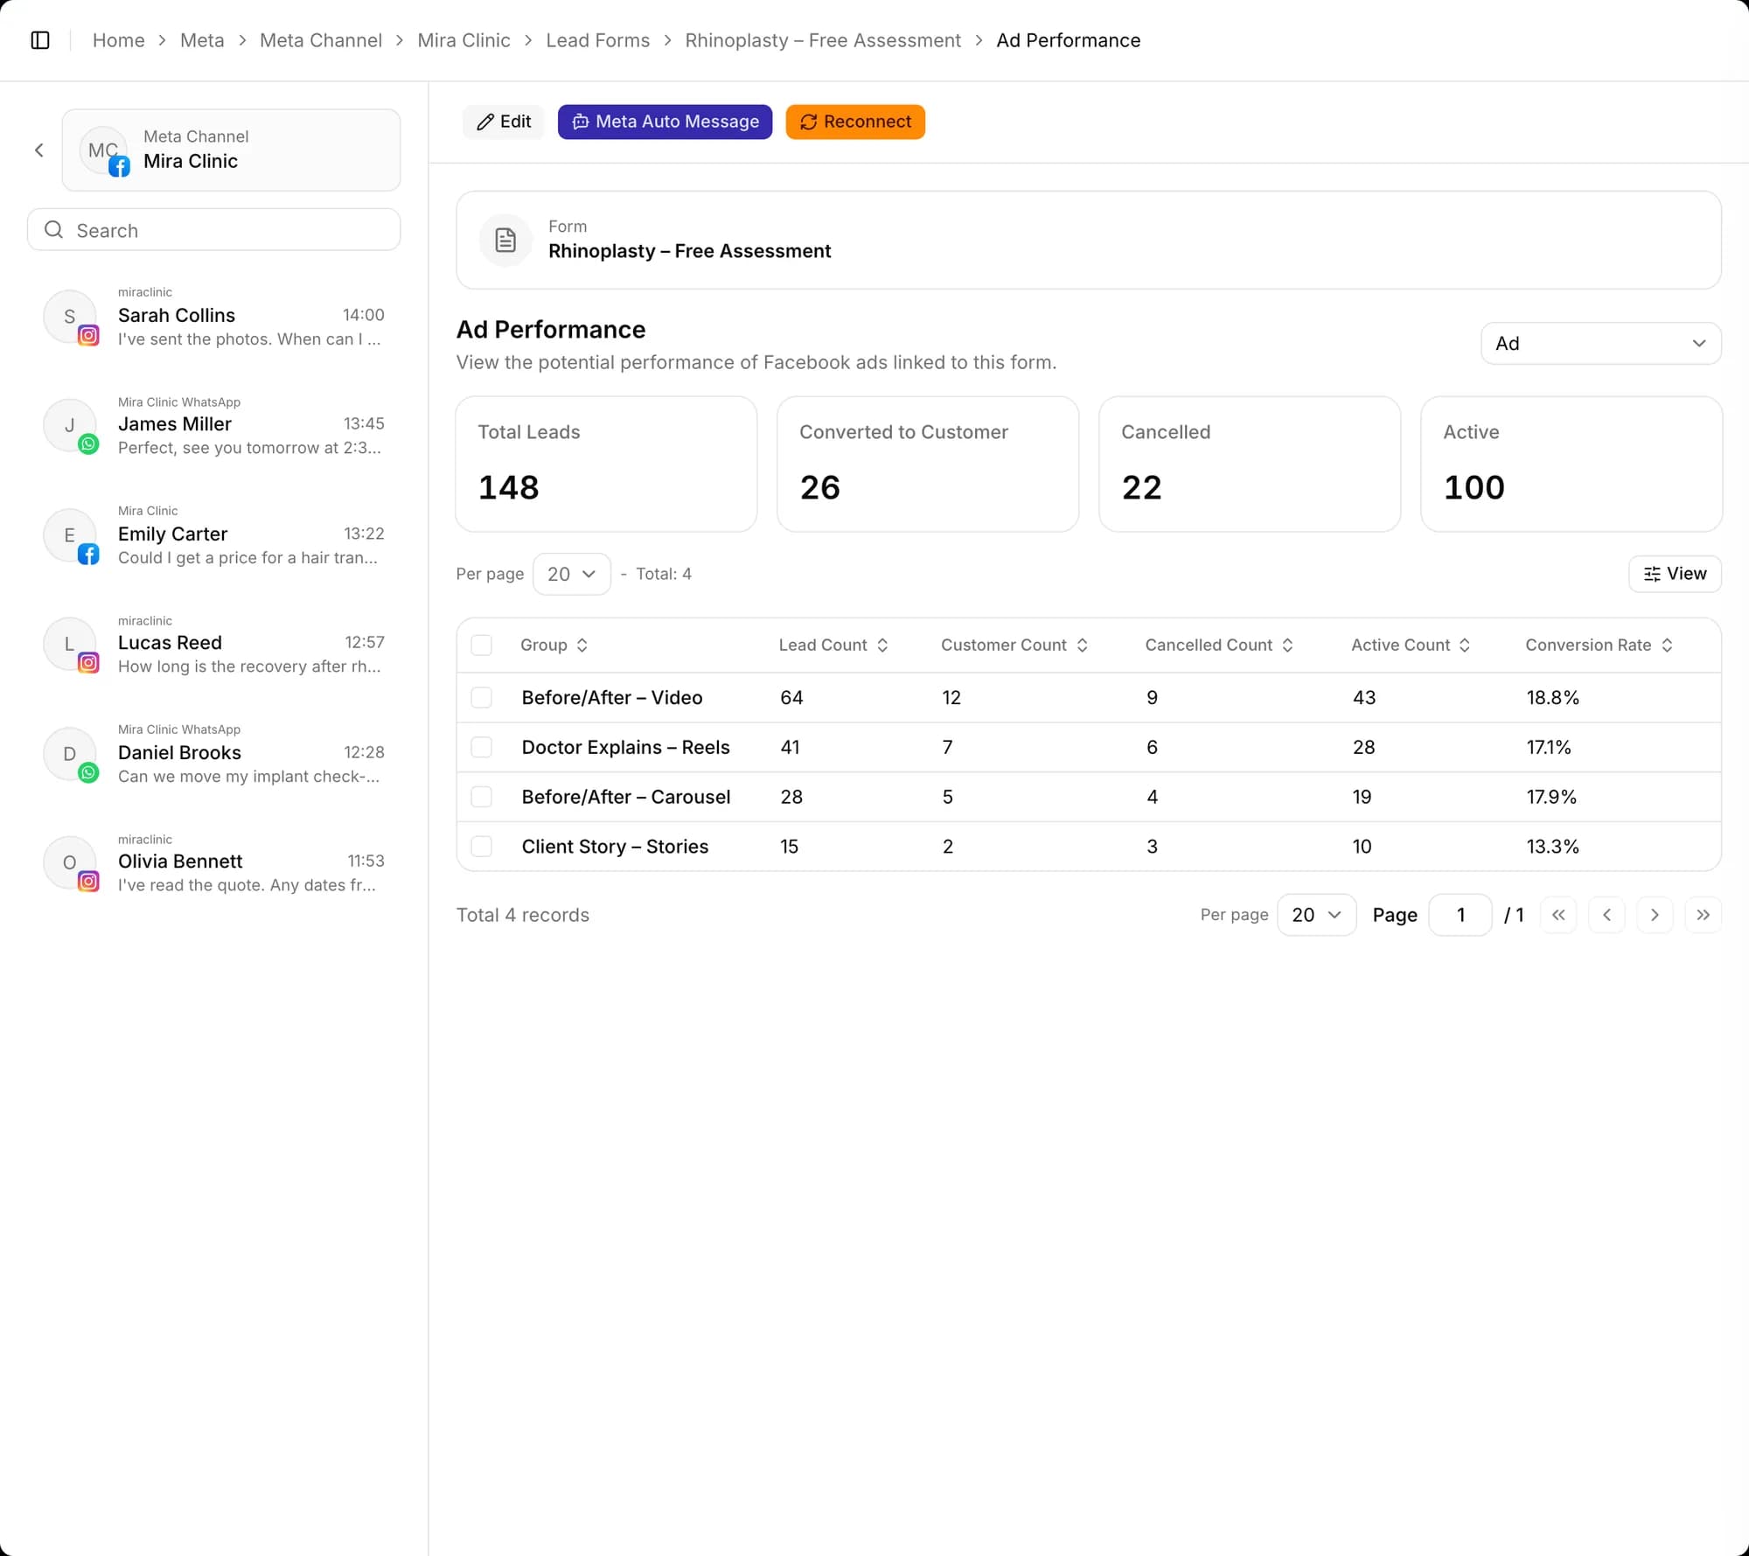Sort by Active Count column
This screenshot has height=1556, width=1749.
[x=1411, y=645]
